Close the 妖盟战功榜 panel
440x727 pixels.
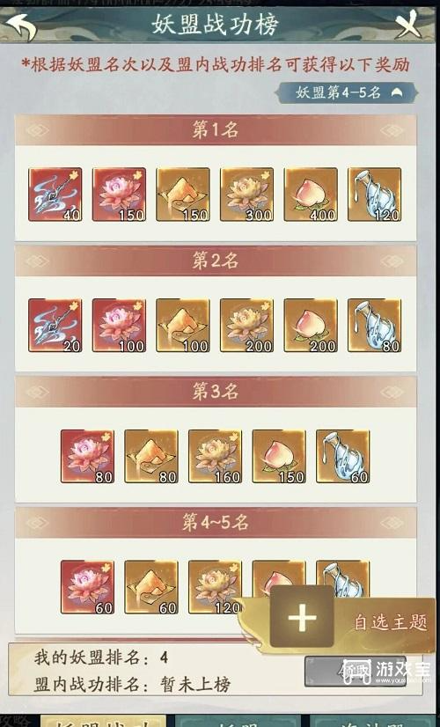click(x=408, y=25)
